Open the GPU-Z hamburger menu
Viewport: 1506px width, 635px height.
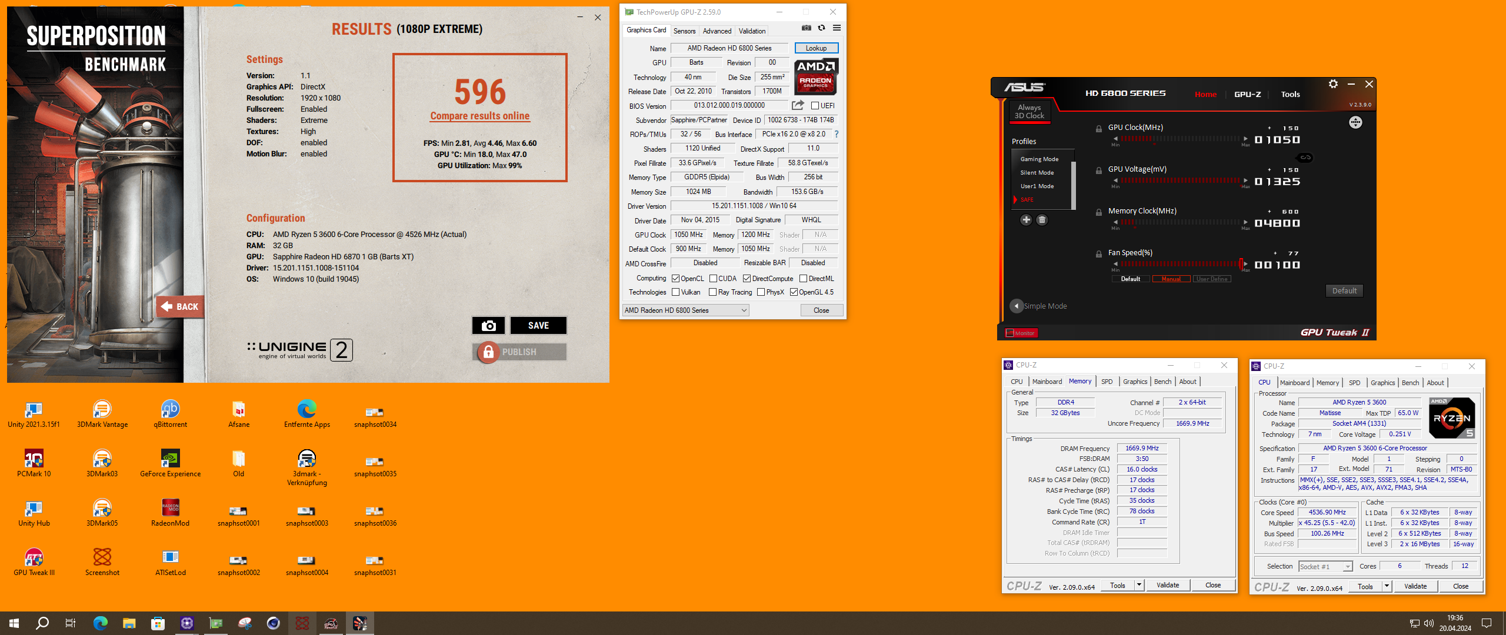coord(837,28)
